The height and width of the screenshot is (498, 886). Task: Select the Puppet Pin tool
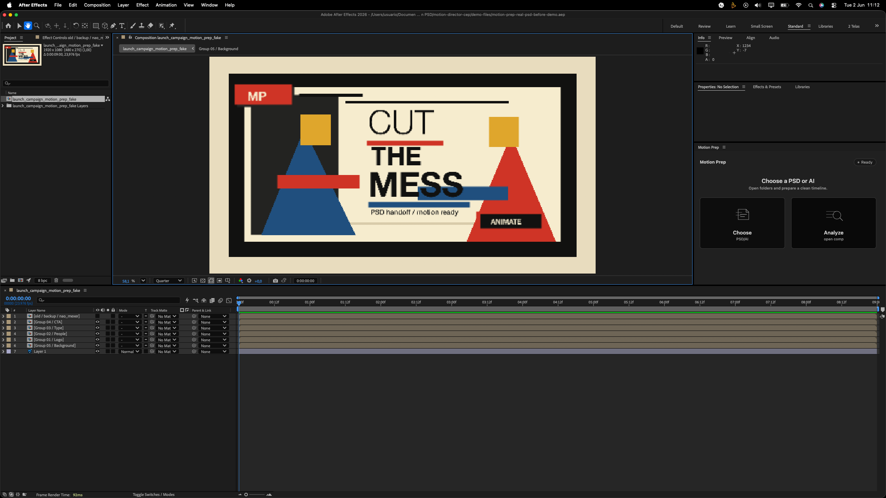(x=172, y=26)
